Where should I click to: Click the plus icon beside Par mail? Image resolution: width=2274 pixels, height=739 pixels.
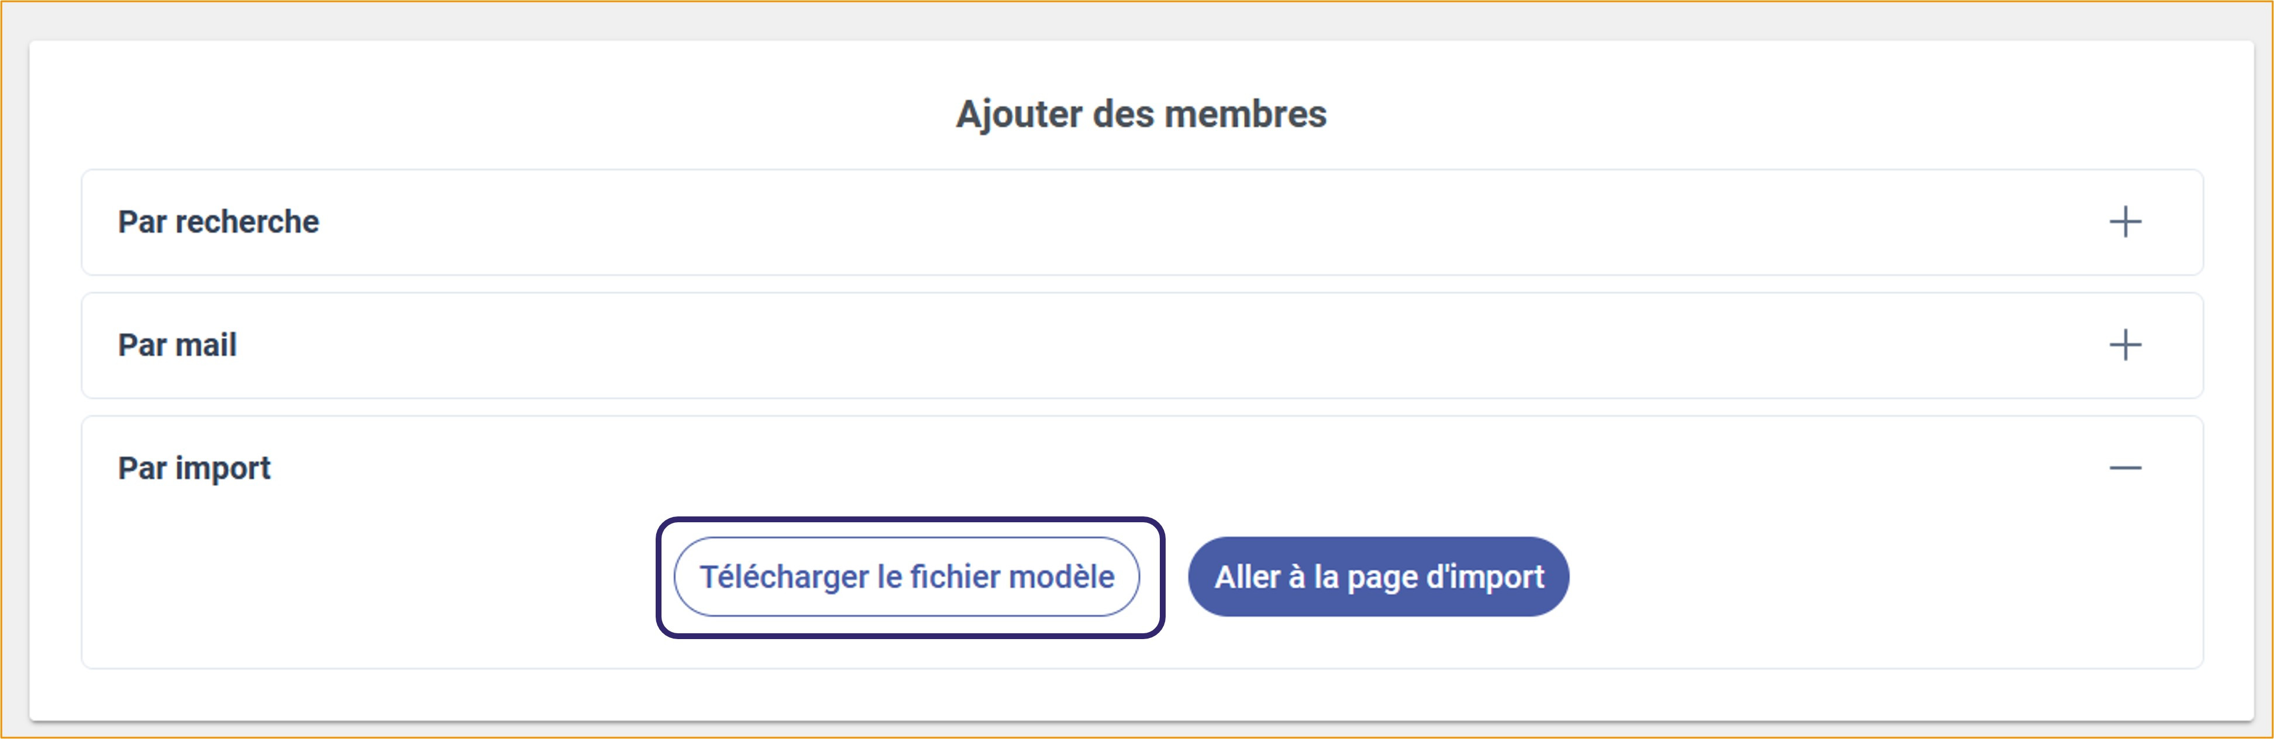[2125, 345]
